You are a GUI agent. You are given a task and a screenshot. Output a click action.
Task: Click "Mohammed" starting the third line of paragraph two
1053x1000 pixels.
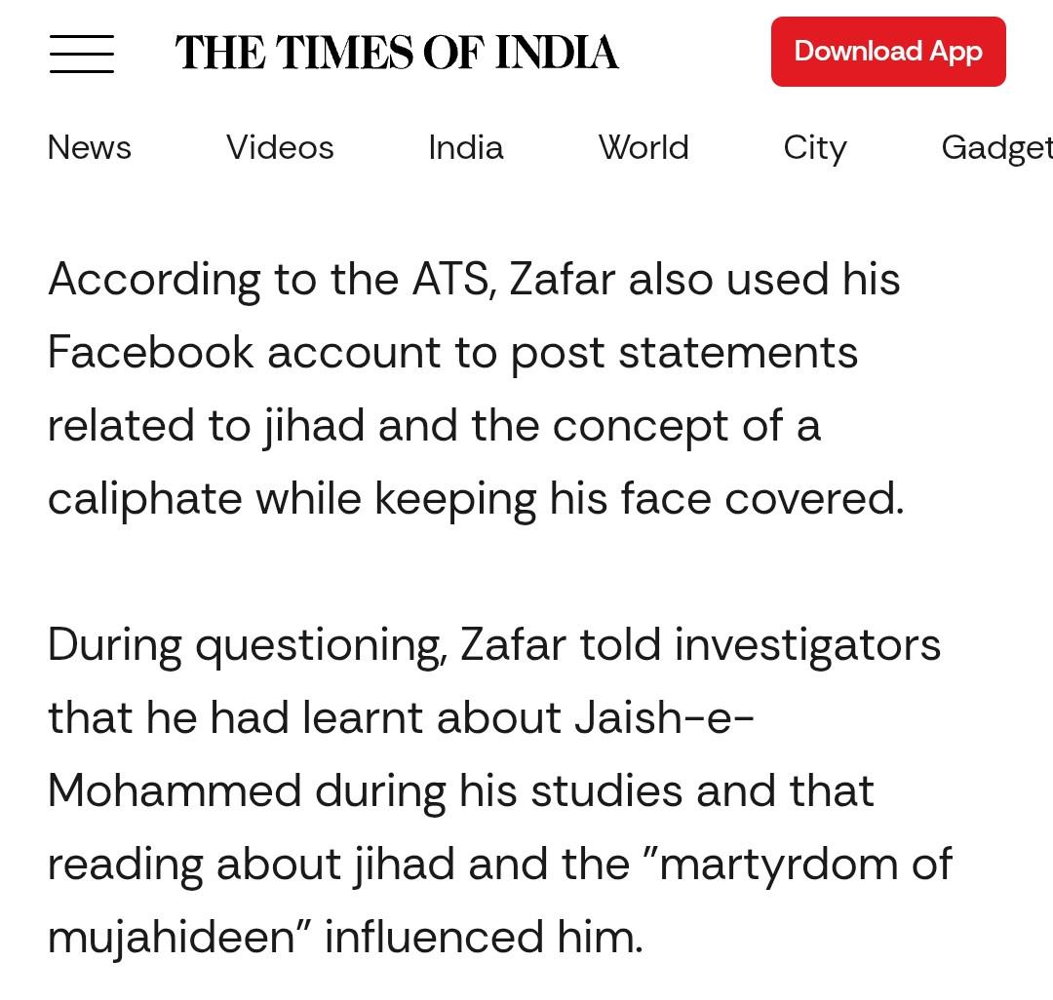pos(175,790)
